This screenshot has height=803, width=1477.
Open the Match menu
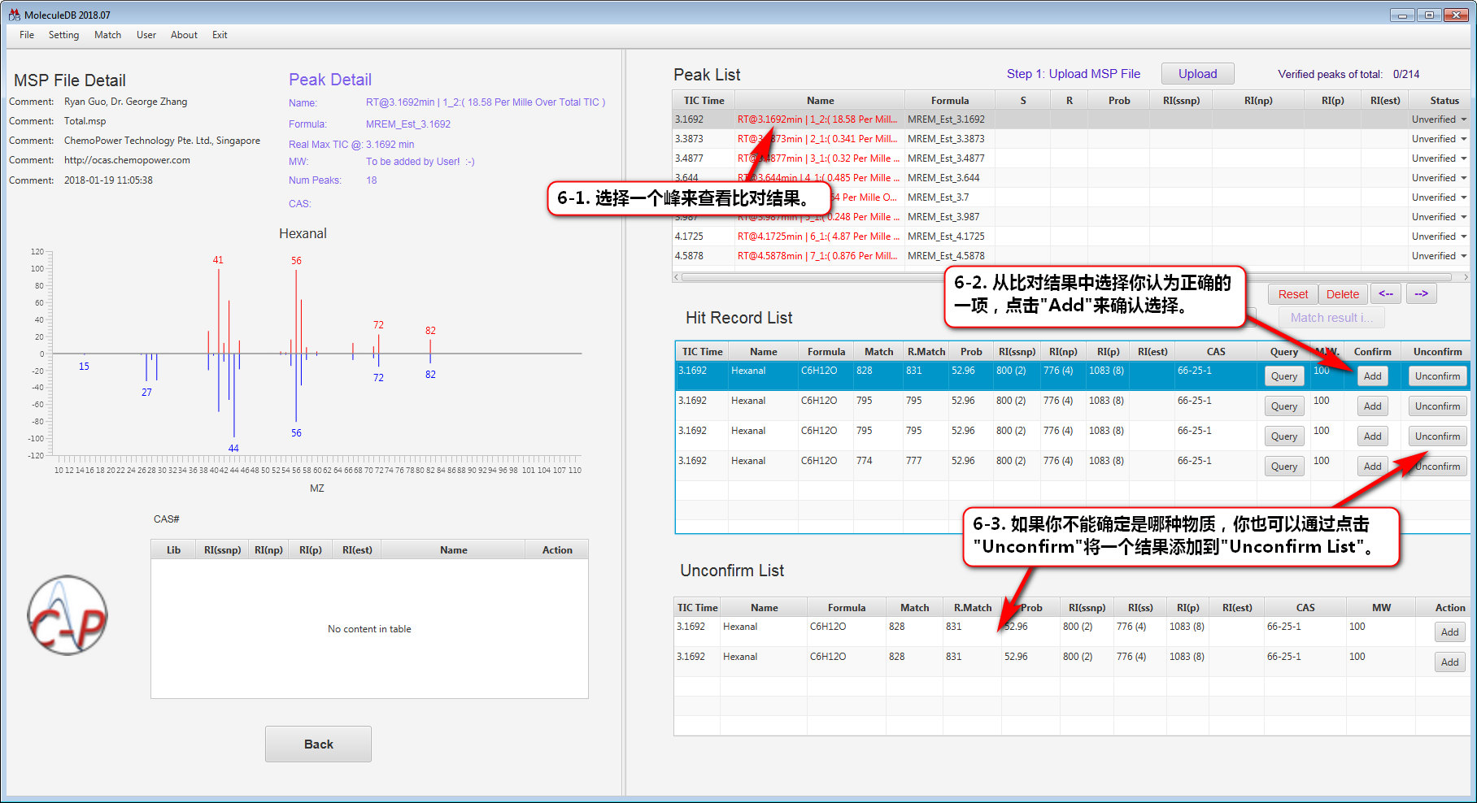pyautogui.click(x=107, y=35)
